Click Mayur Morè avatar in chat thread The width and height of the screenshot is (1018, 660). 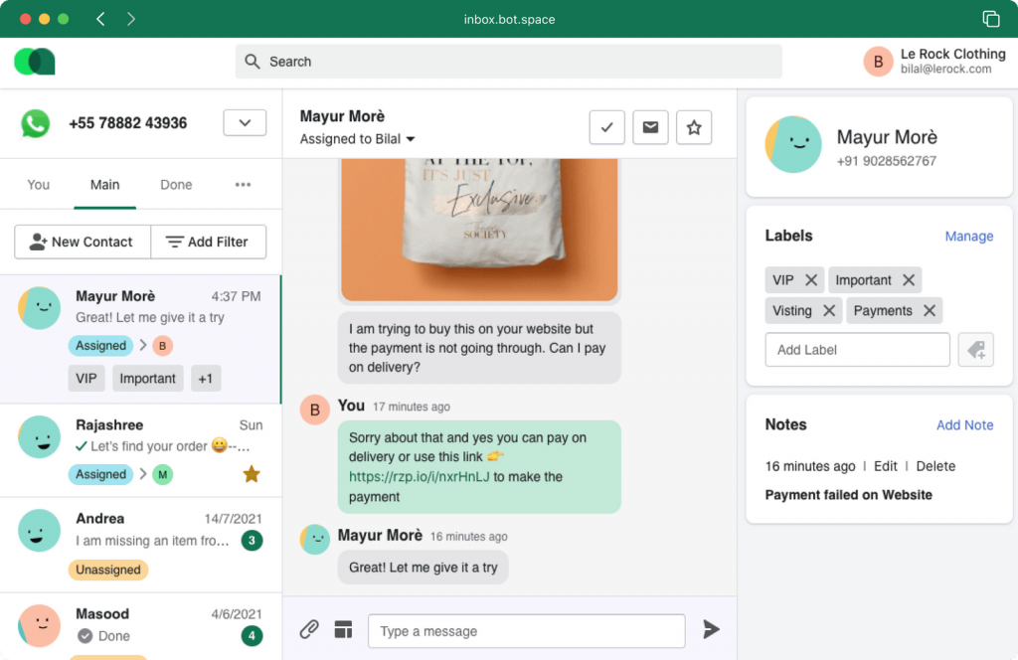(x=315, y=540)
